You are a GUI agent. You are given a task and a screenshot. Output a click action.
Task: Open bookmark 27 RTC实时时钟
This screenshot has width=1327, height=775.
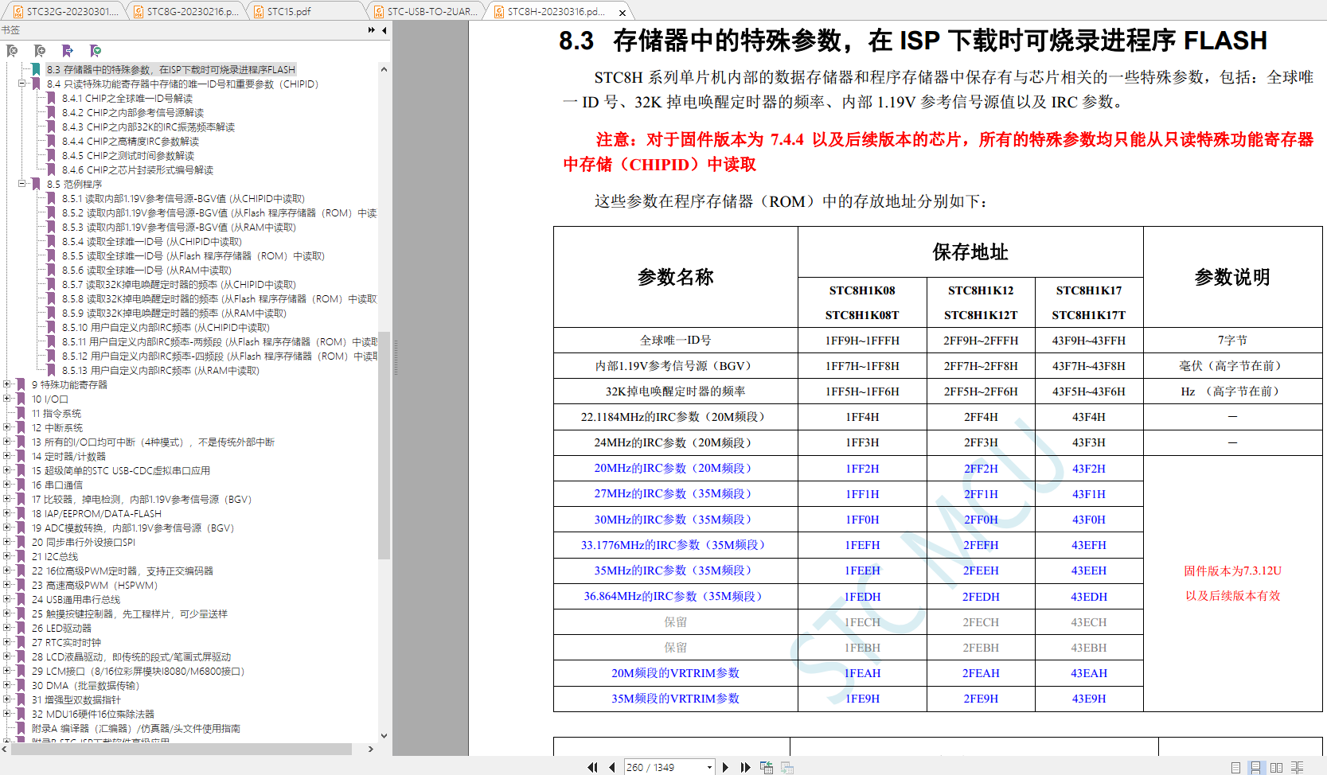pos(66,642)
